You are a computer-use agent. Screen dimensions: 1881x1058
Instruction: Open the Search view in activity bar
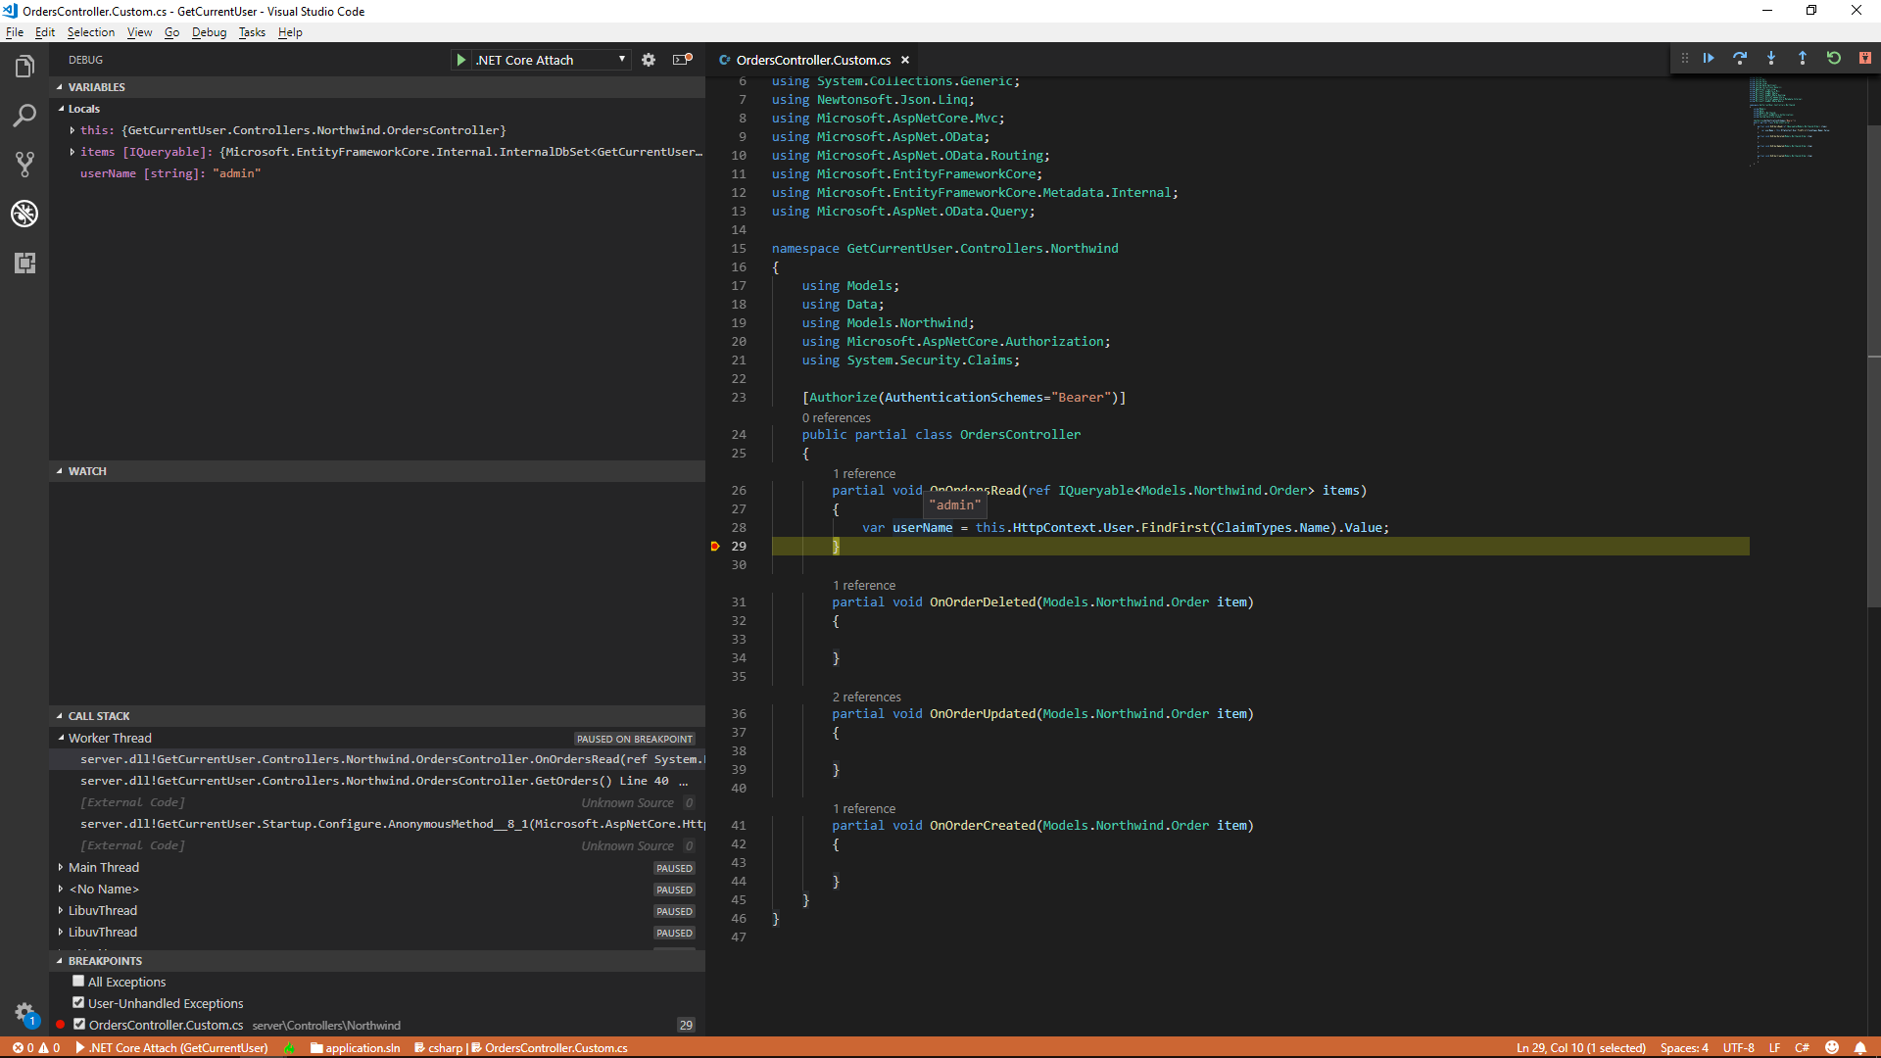(x=24, y=116)
